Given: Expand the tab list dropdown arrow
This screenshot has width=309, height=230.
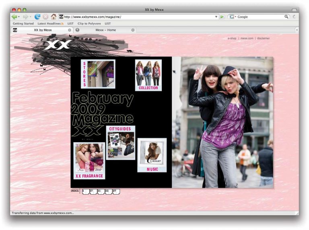Looking at the screenshot, I should pos(297,30).
